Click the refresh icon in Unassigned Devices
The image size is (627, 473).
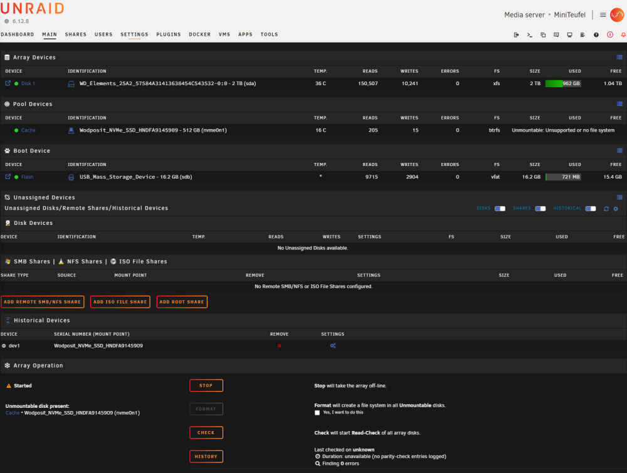tap(606, 209)
